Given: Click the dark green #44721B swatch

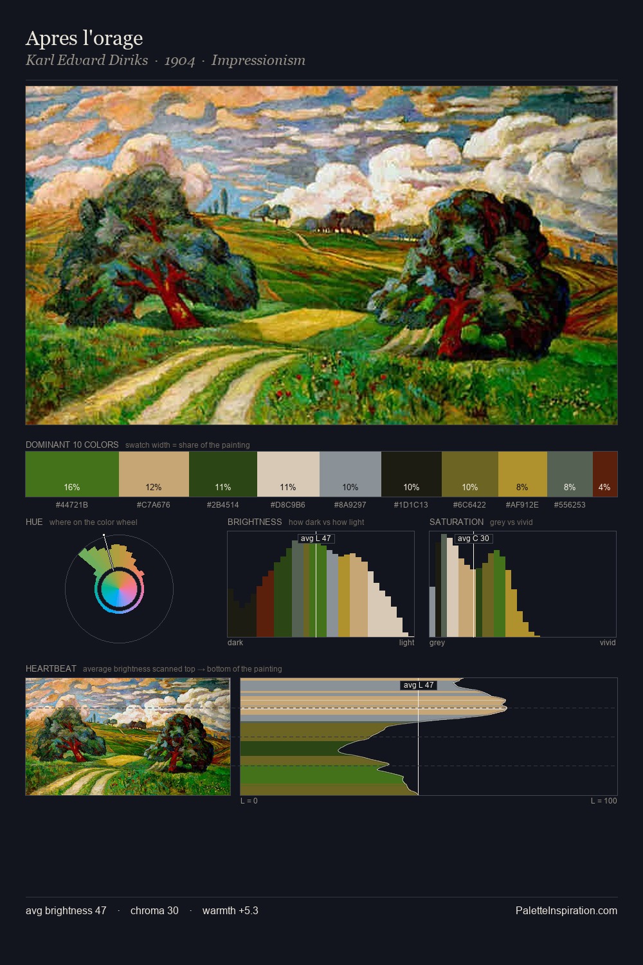Looking at the screenshot, I should (x=72, y=474).
